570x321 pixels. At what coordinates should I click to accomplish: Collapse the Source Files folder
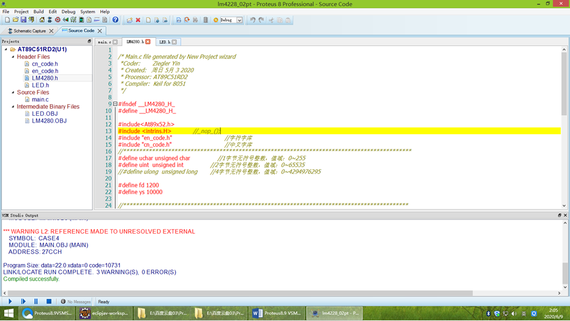pyautogui.click(x=13, y=93)
